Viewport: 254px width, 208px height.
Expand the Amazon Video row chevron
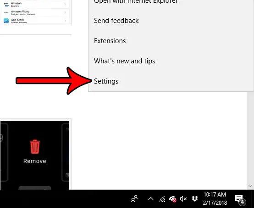click(65, 12)
